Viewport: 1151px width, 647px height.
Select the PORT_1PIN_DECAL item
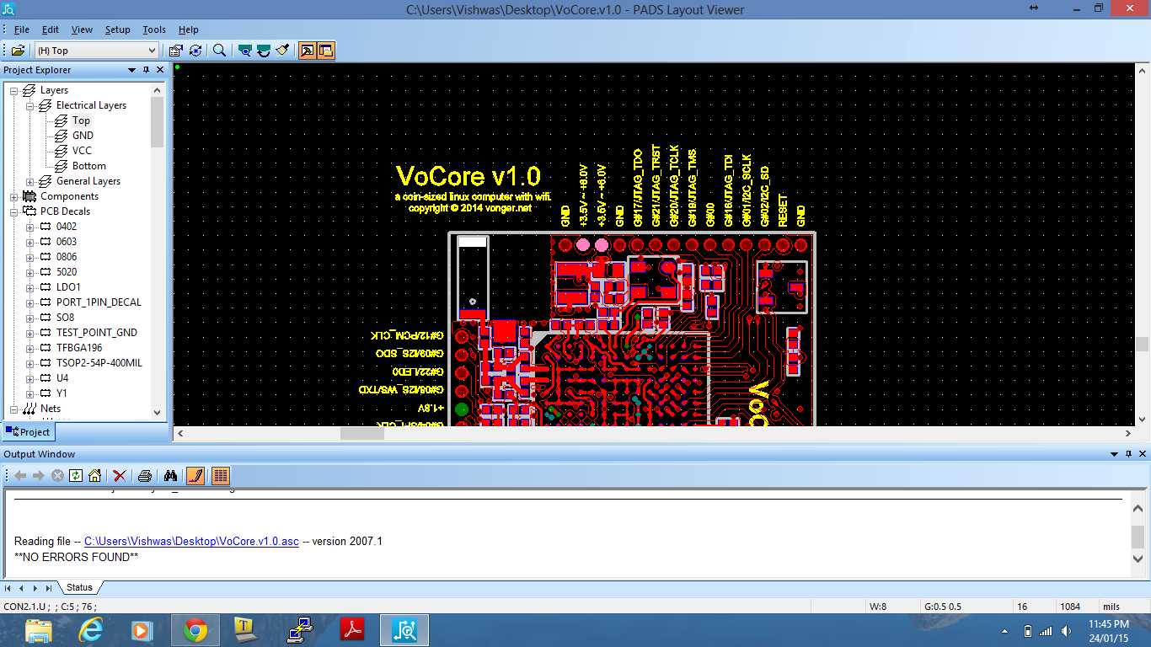pos(99,302)
